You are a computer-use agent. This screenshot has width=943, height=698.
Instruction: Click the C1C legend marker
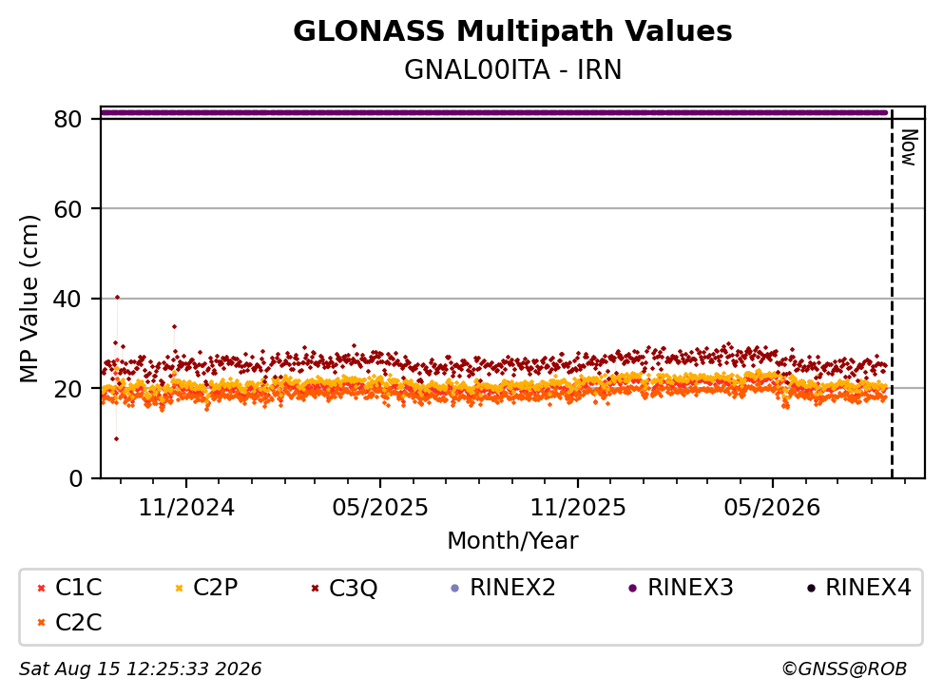(x=42, y=588)
